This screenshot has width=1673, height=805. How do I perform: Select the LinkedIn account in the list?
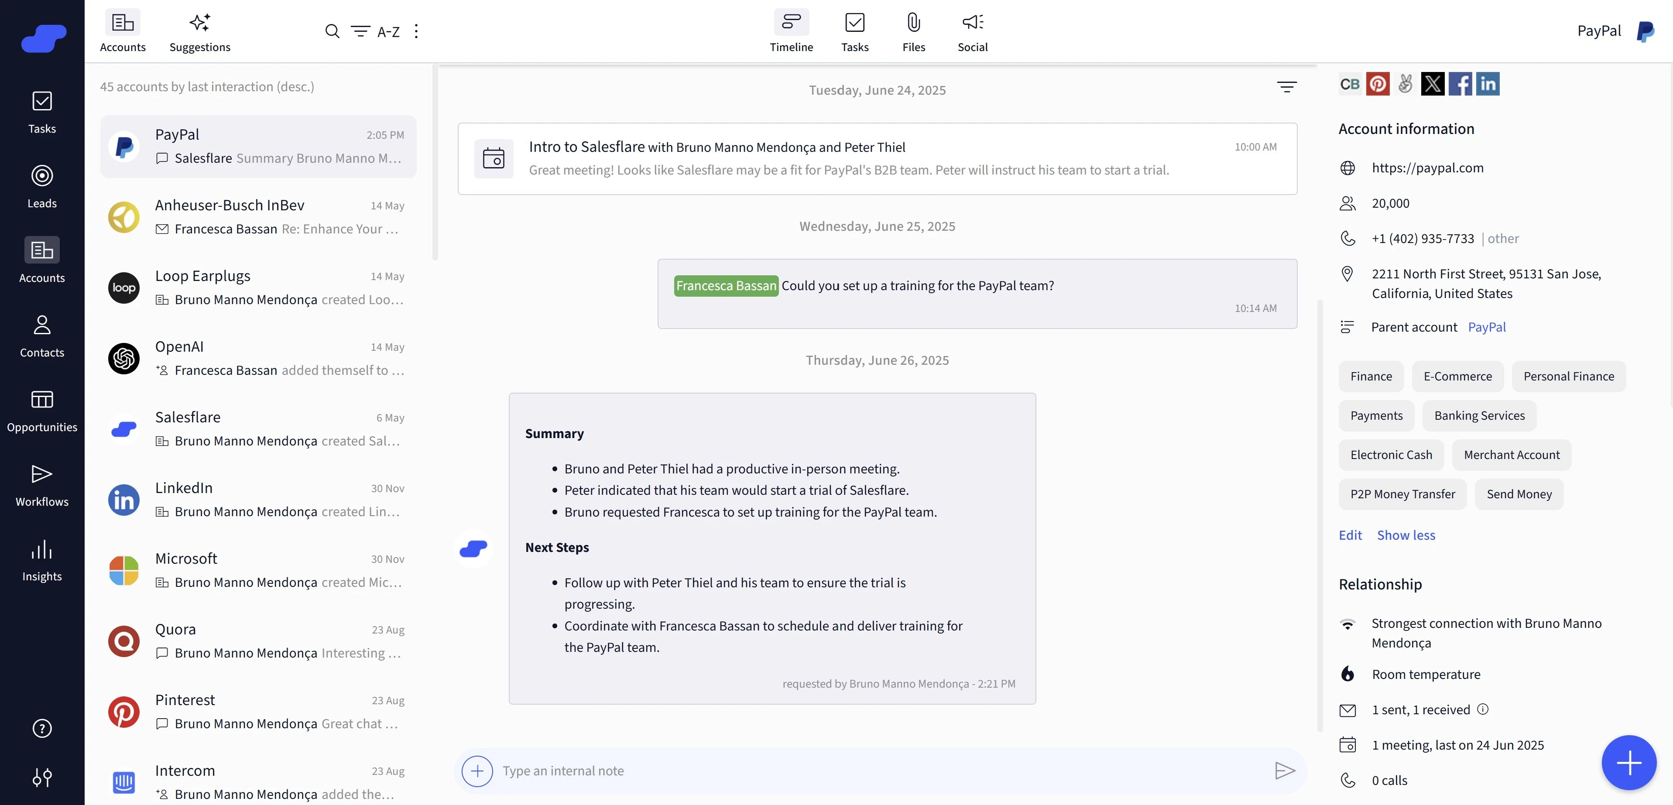point(258,500)
